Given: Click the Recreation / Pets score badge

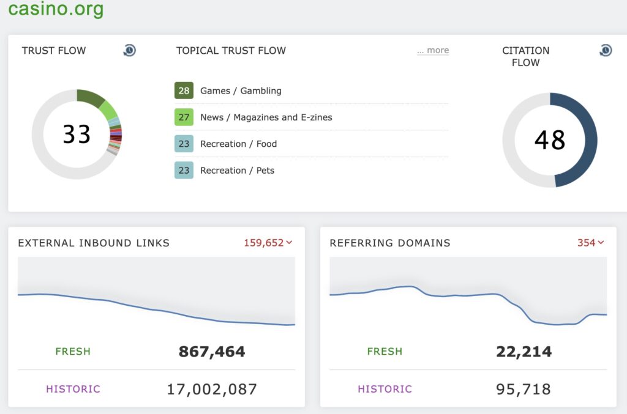Looking at the screenshot, I should 184,171.
